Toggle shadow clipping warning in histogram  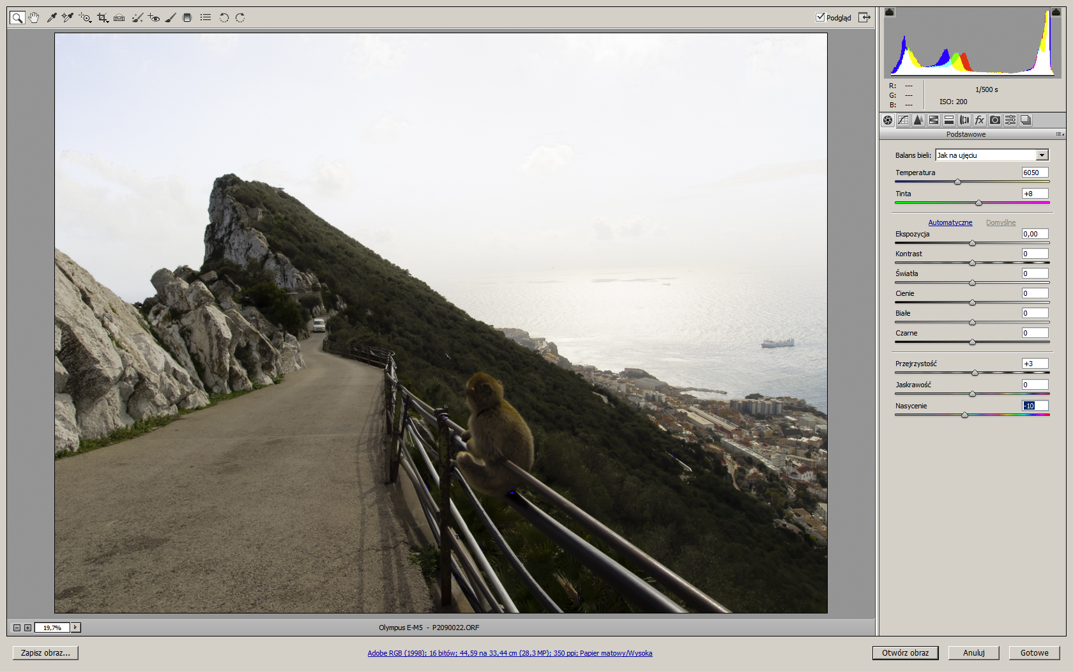tap(890, 12)
